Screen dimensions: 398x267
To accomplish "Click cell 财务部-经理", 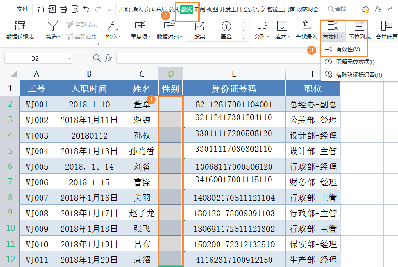I will tap(313, 182).
